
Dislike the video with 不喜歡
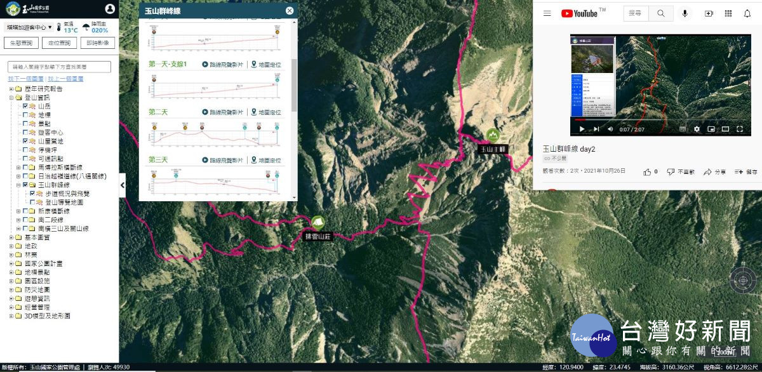[x=679, y=171]
